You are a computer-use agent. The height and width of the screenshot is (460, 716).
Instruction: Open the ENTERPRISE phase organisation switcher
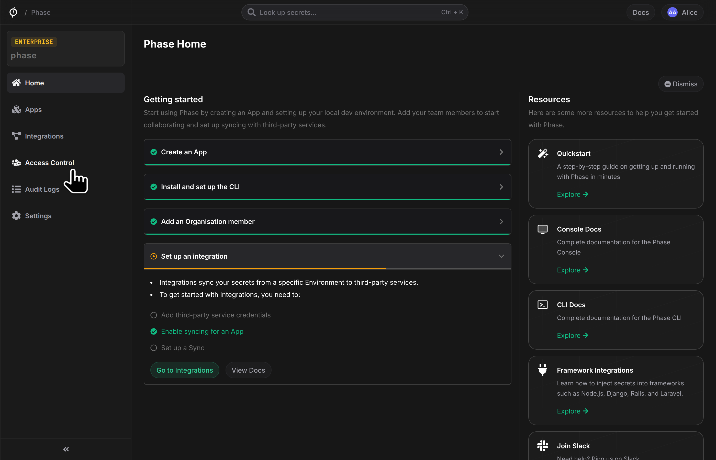click(66, 48)
